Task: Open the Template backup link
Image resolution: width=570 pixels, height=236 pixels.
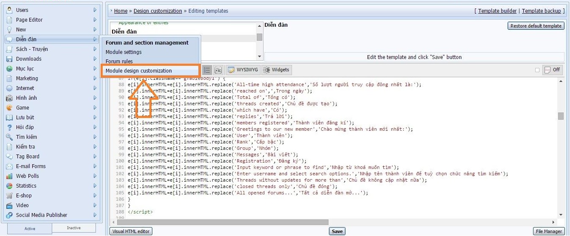Action: [x=541, y=11]
